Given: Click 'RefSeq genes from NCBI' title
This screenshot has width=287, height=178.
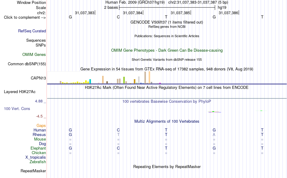Looking at the screenshot, I should (x=167, y=27).
